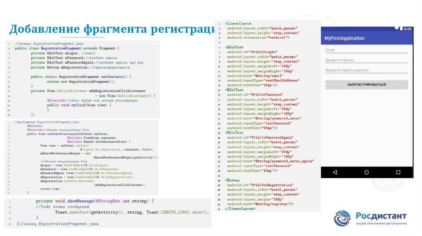The width and height of the screenshot is (422, 236).
Task: Click the 'return view;' line
Action: tap(50, 189)
